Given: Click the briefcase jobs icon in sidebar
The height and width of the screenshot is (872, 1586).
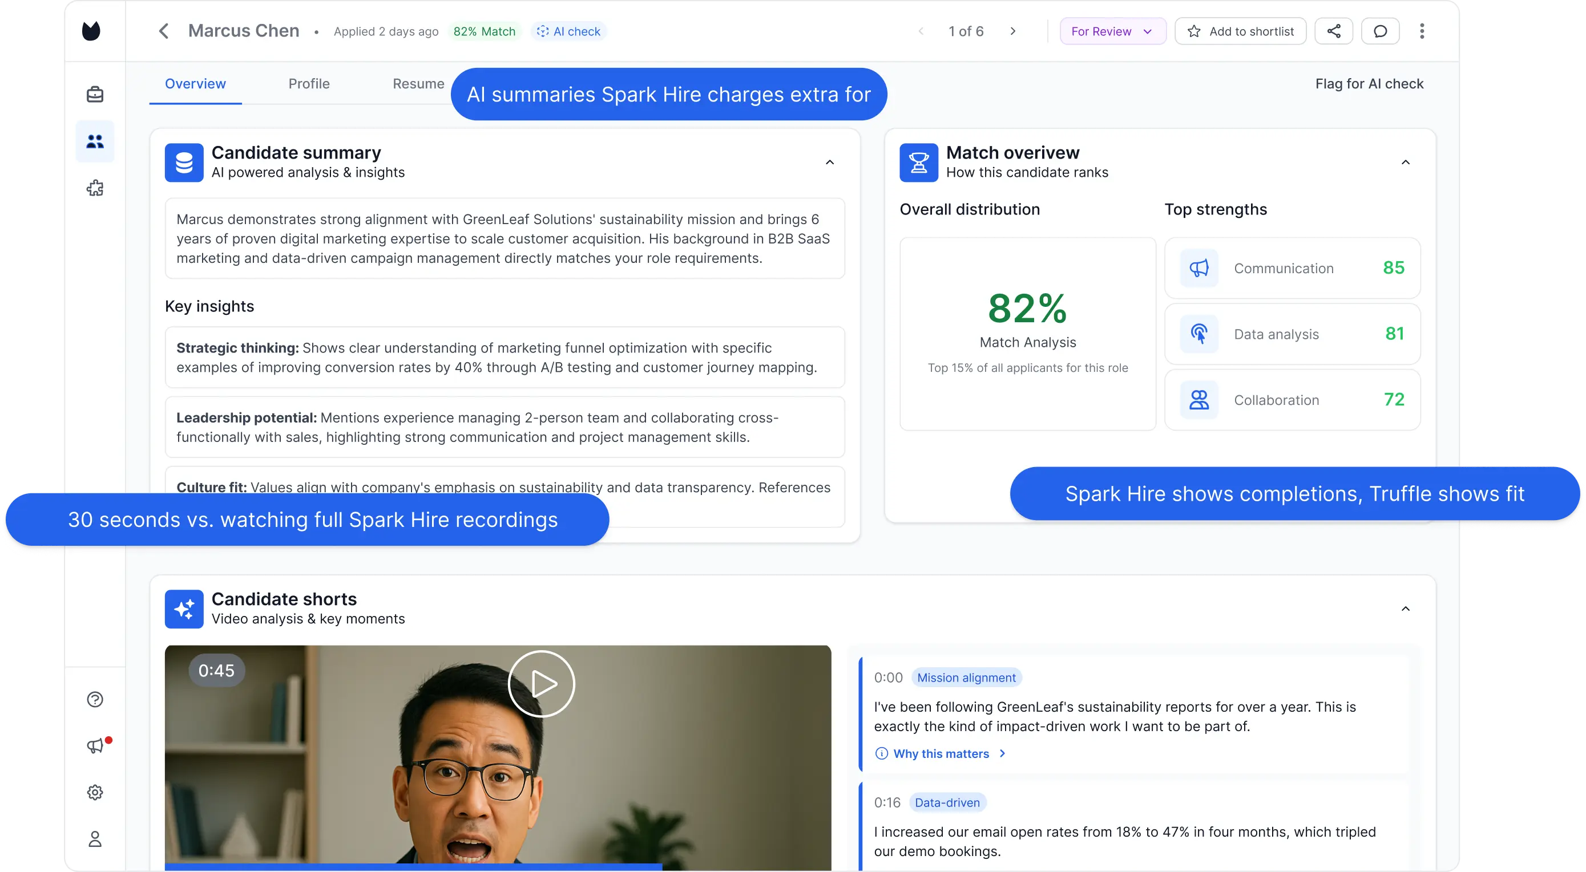Looking at the screenshot, I should 95,94.
